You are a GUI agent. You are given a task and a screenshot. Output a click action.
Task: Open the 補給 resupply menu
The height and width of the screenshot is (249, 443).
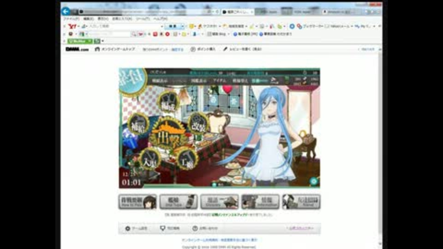[138, 124]
